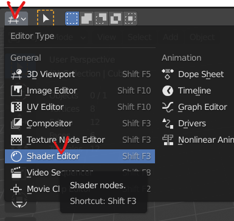Click the Timeline clock icon

tap(168, 90)
